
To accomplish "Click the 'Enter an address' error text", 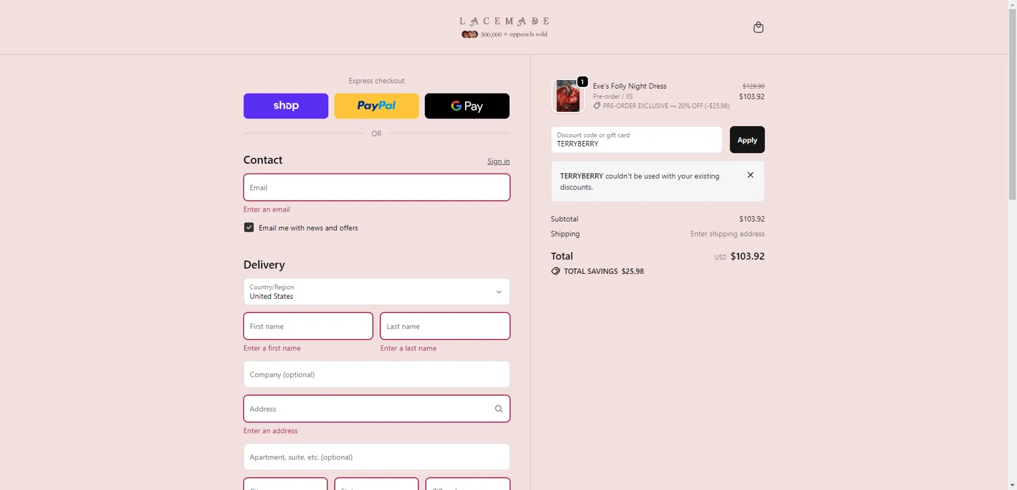I will click(x=271, y=431).
